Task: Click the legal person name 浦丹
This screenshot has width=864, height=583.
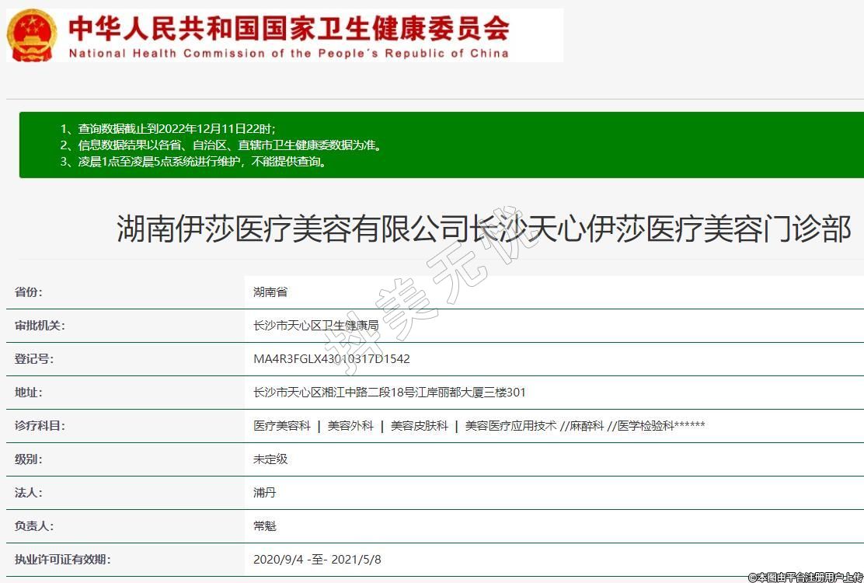Action: pos(264,493)
